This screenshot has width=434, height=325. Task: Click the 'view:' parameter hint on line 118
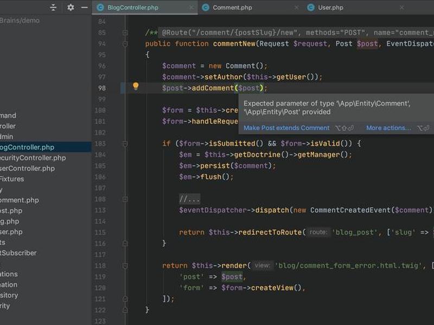coord(263,265)
